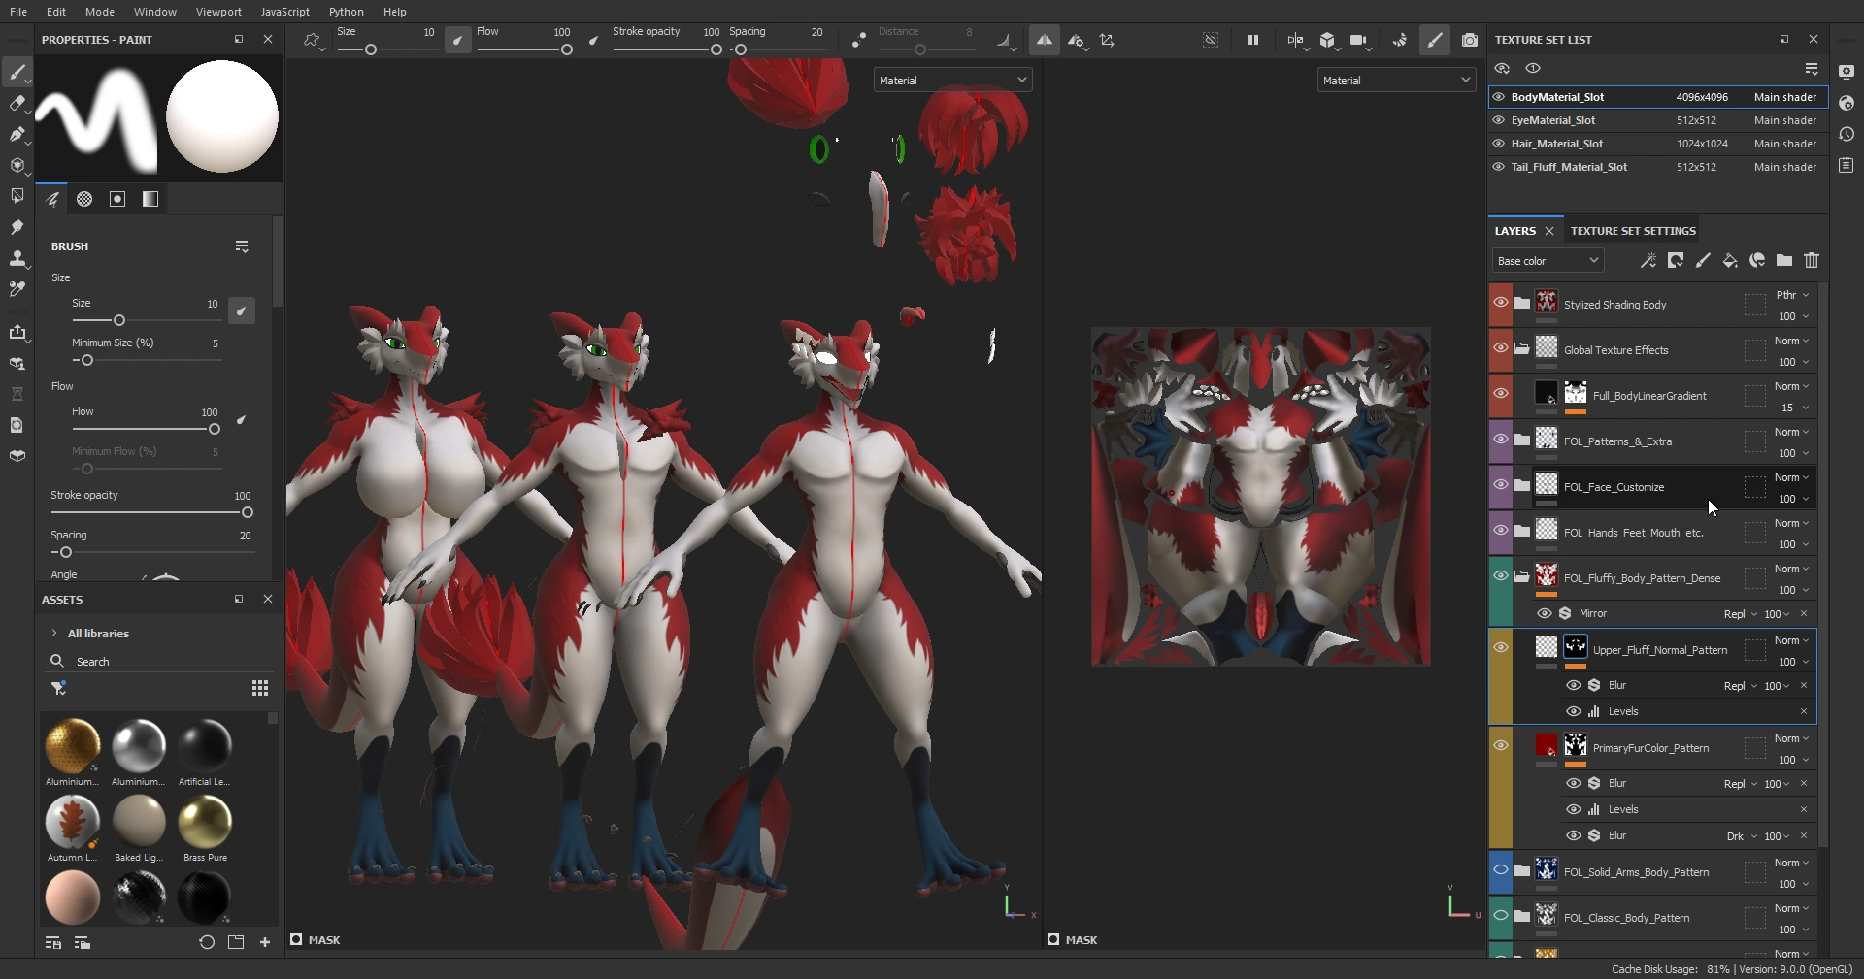
Task: Select the Clone tool
Action: coord(17,258)
